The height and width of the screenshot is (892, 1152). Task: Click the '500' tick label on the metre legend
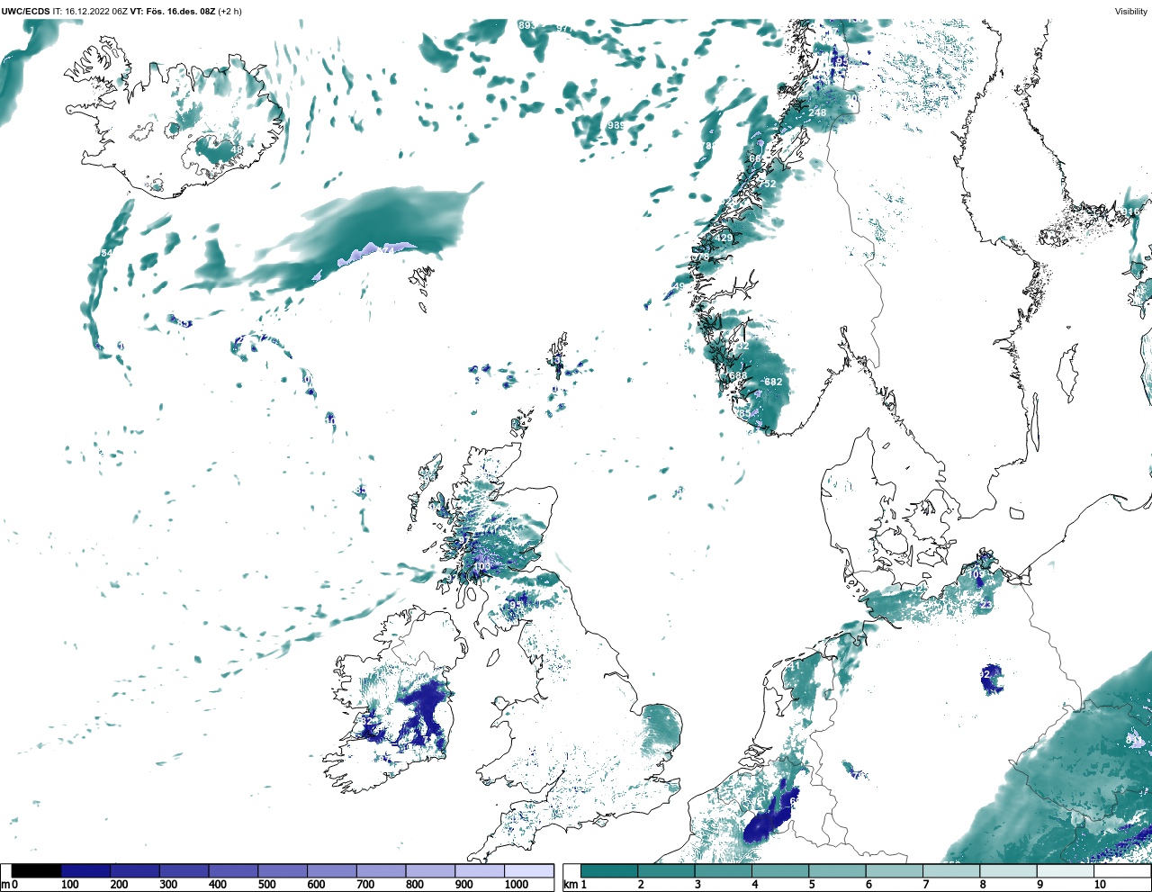tap(267, 886)
